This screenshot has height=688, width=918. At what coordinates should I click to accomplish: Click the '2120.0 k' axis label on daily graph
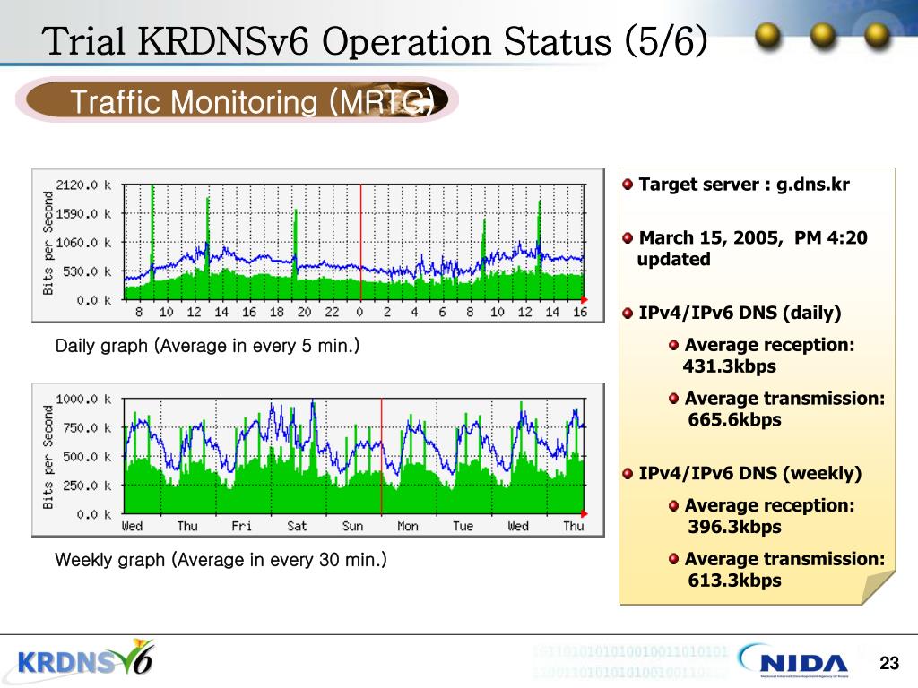click(x=83, y=185)
